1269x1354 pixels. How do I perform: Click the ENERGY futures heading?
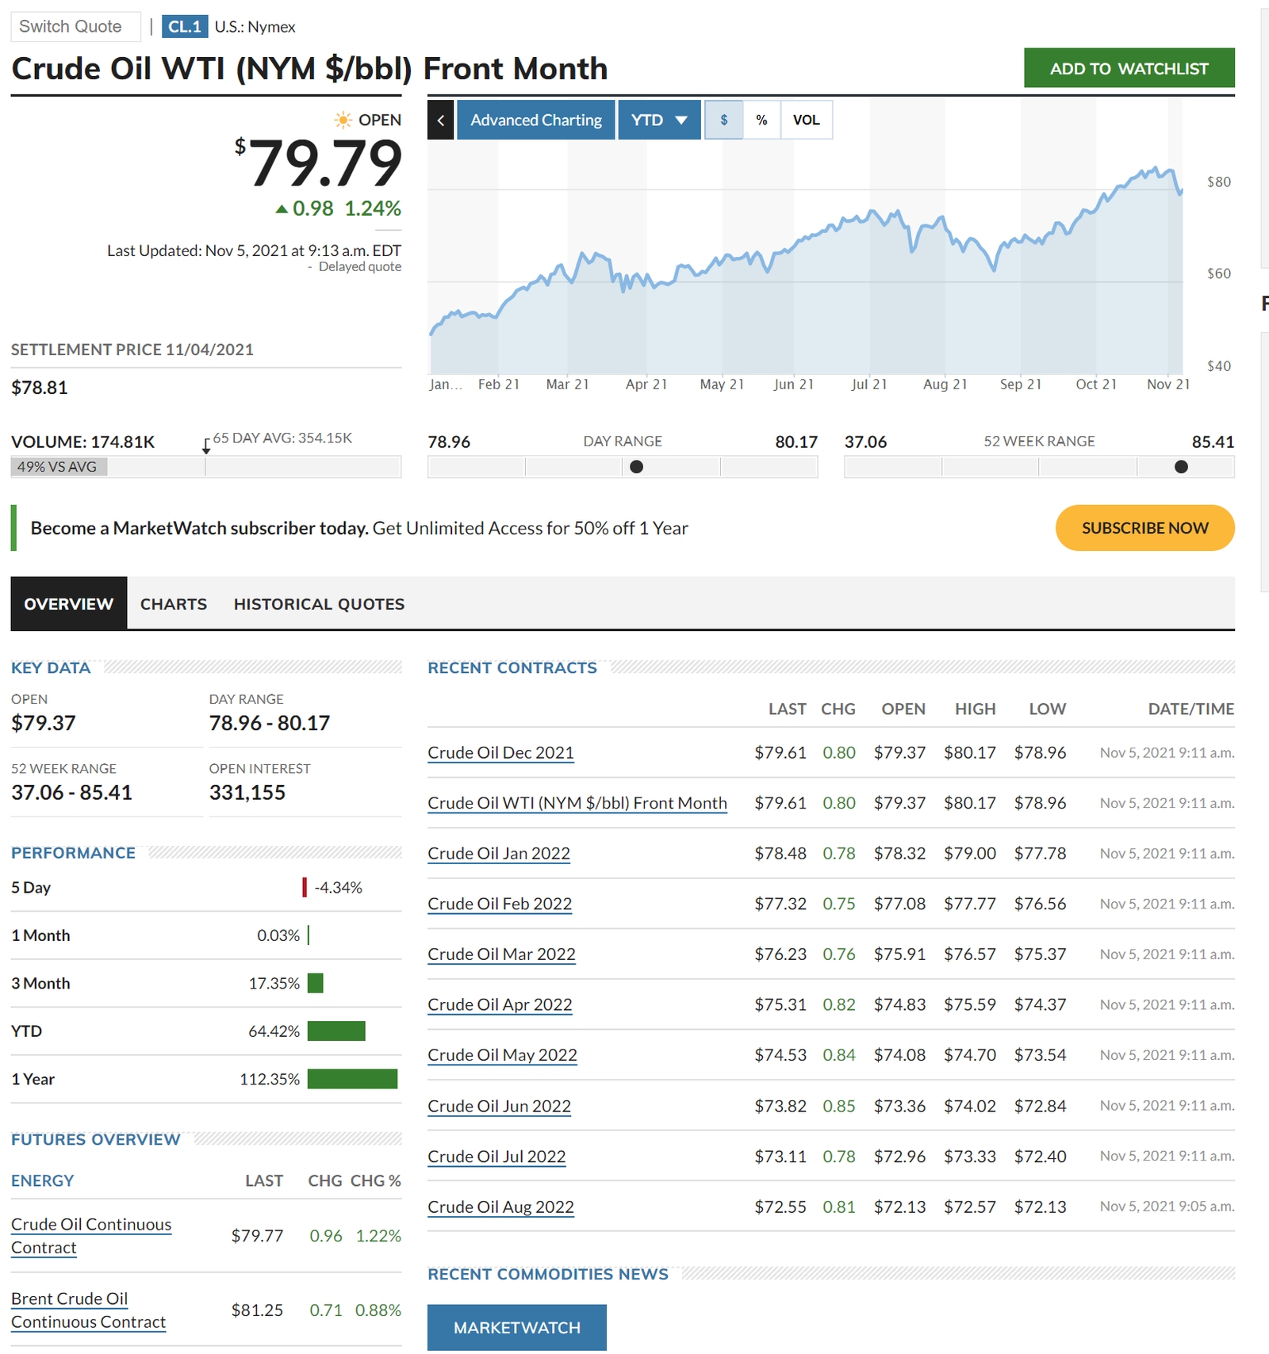(42, 1180)
